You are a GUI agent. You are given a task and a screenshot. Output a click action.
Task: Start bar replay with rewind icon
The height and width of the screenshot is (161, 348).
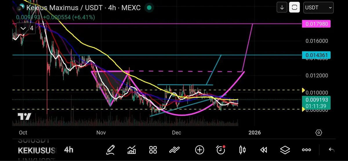[263, 150]
